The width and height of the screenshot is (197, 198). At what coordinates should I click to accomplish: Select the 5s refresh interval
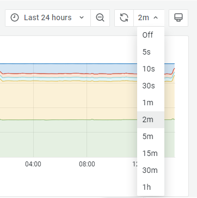[151, 52]
